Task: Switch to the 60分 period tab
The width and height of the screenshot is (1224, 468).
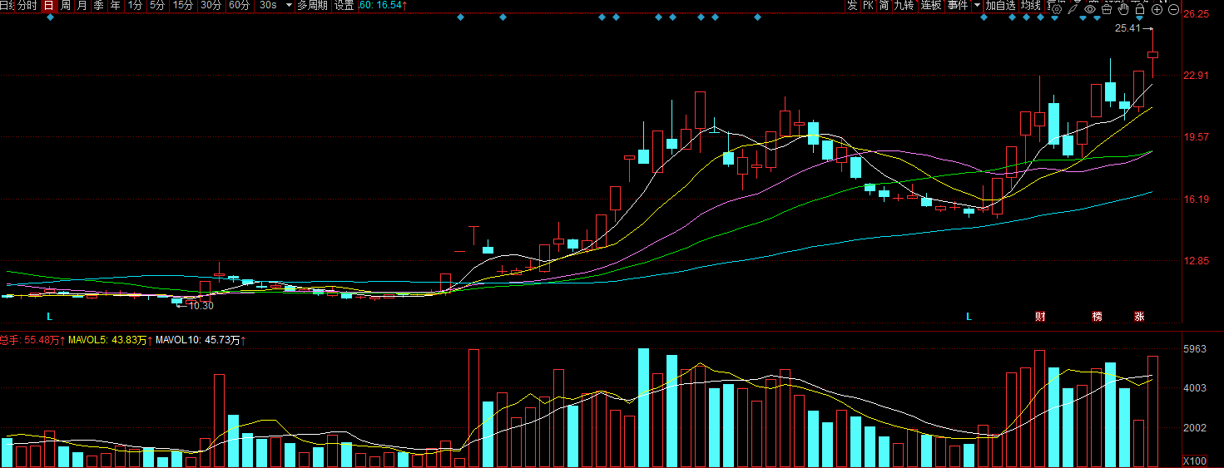Action: [239, 5]
